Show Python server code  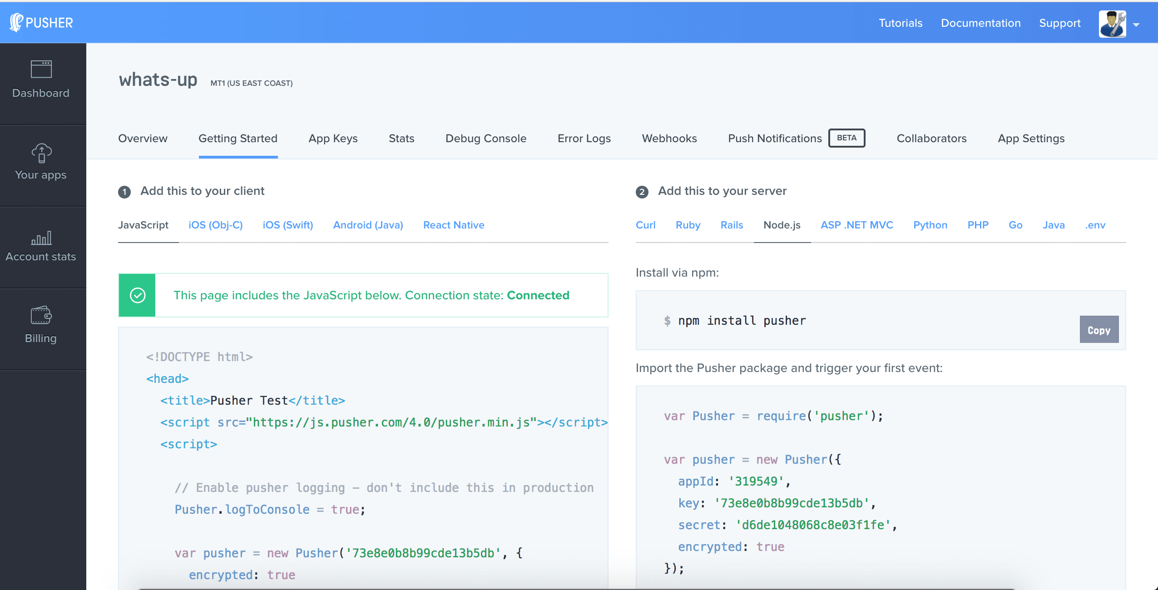coord(930,225)
